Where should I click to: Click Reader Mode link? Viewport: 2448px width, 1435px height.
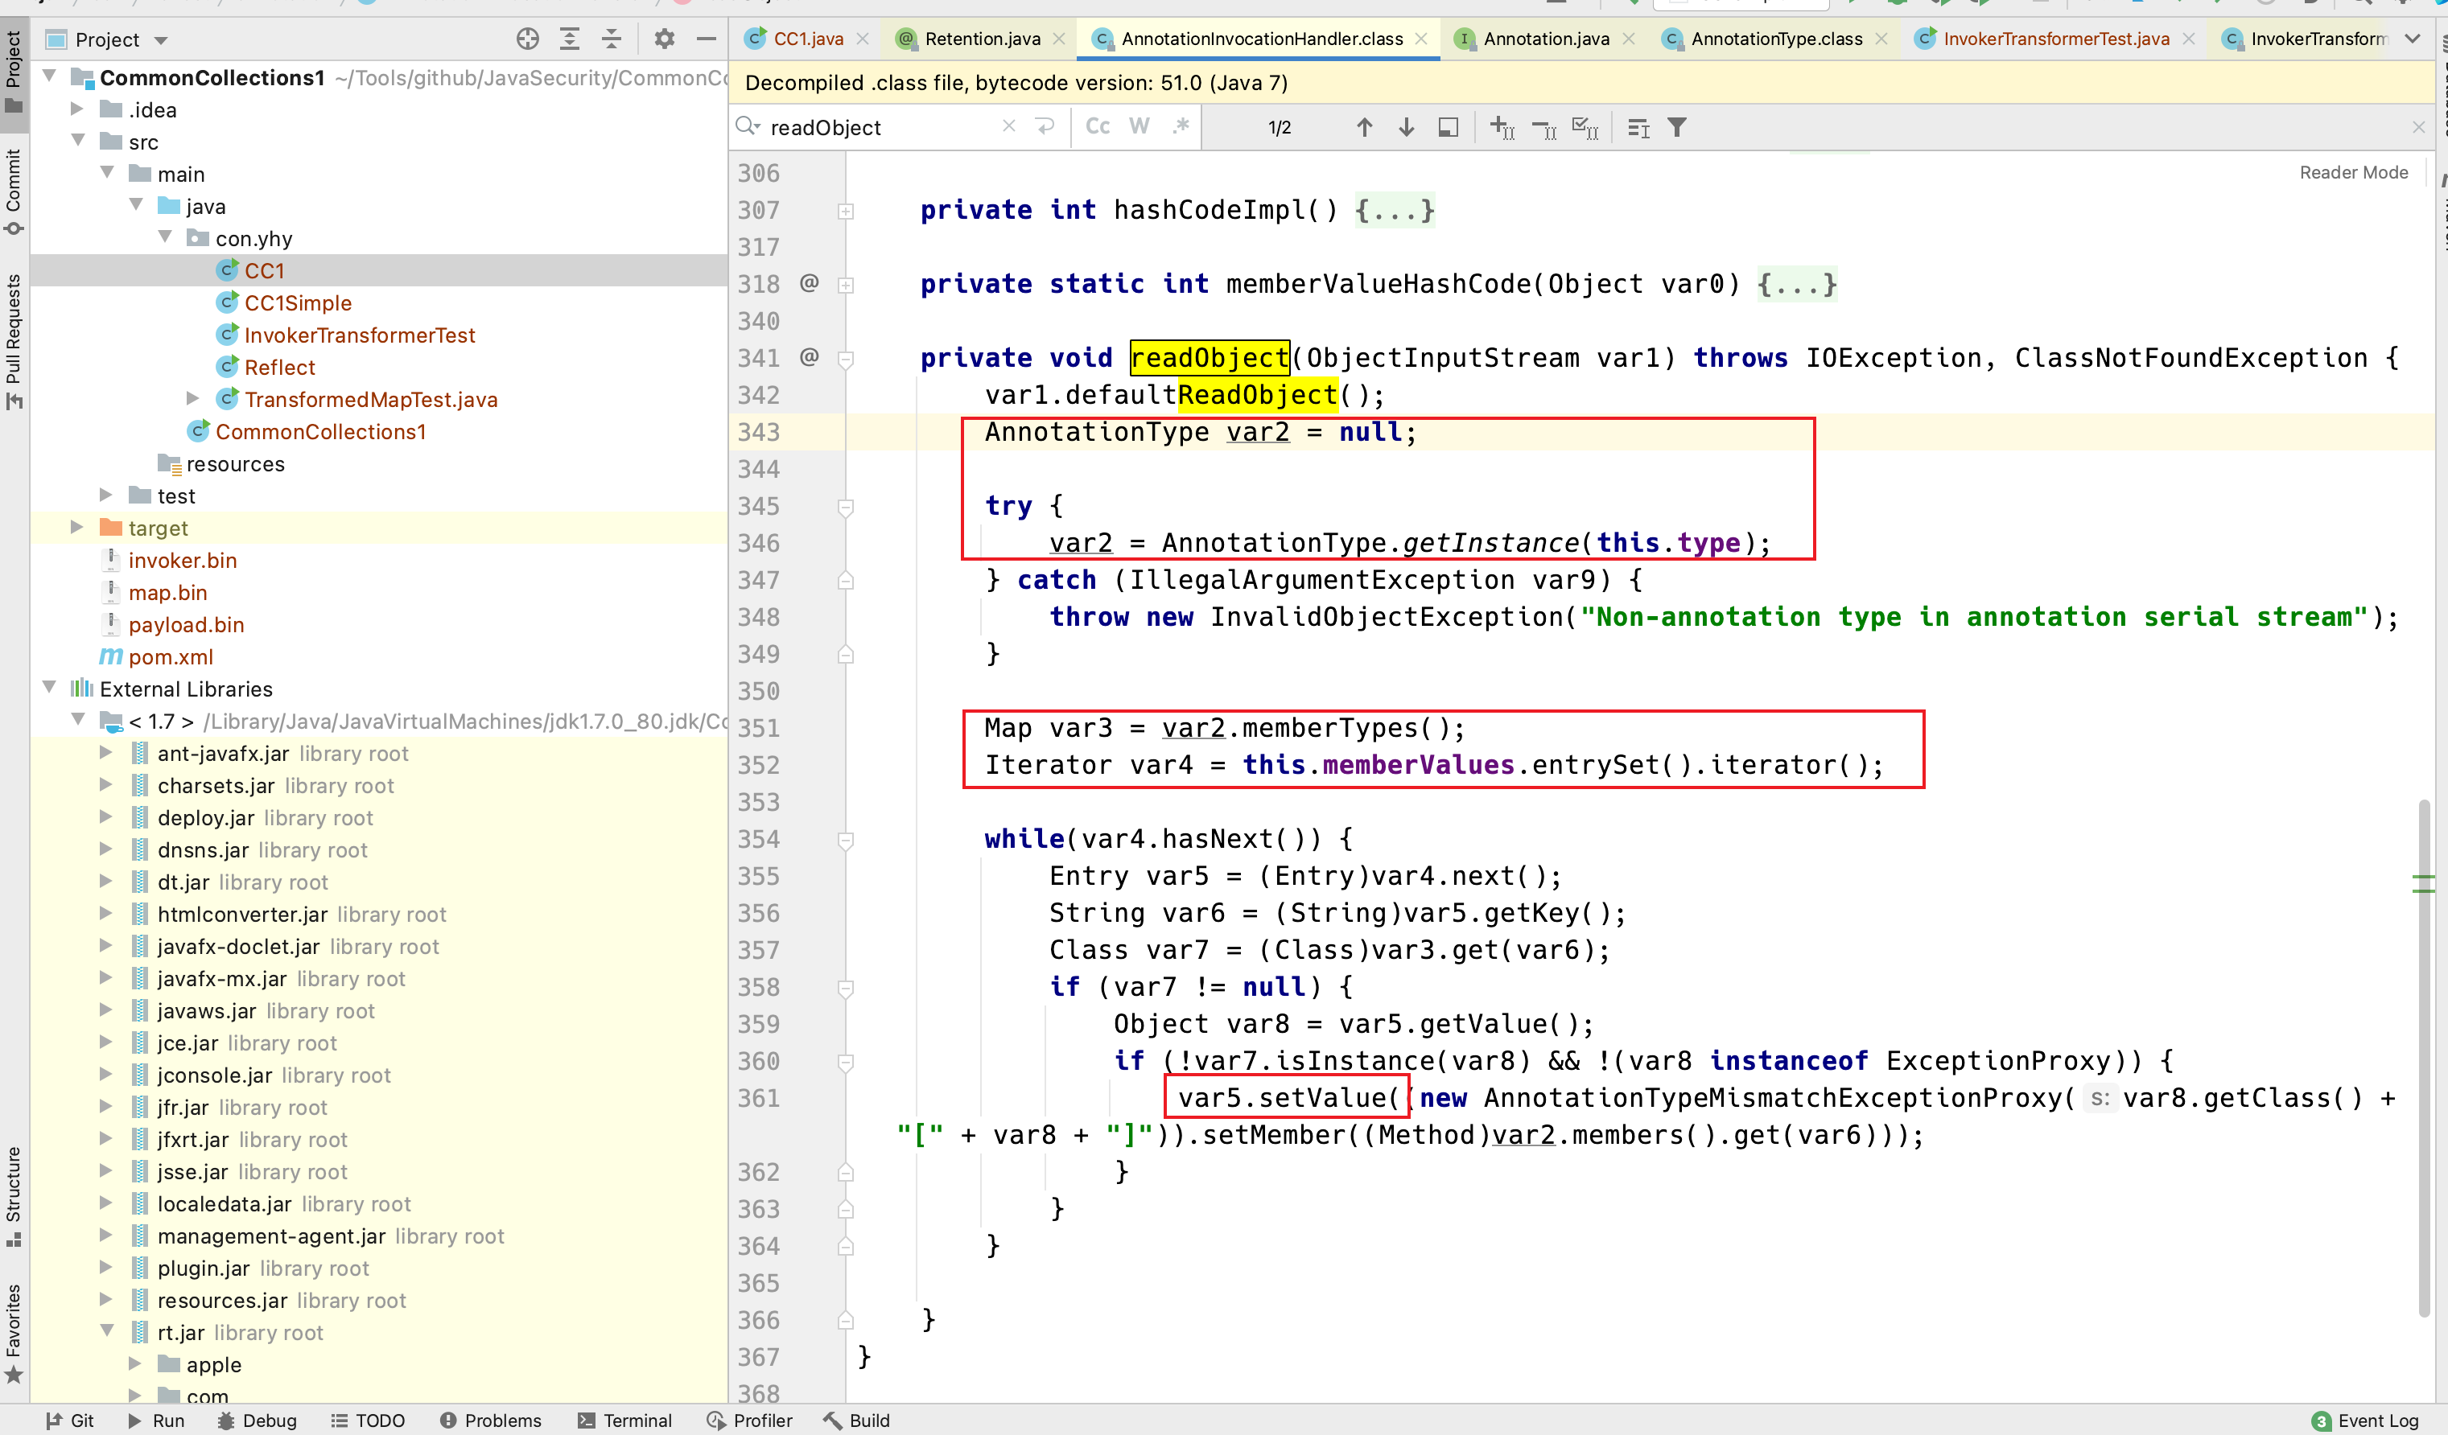(x=2353, y=172)
